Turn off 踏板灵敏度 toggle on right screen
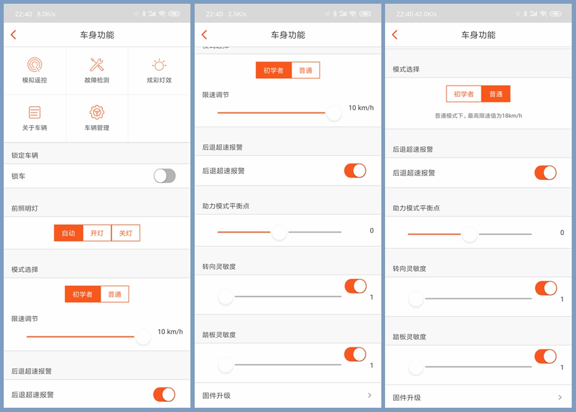Image resolution: width=576 pixels, height=412 pixels. coord(545,356)
